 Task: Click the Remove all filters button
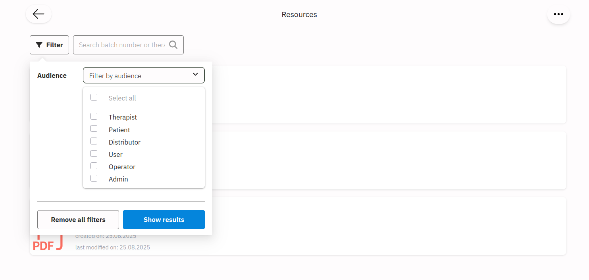[78, 220]
